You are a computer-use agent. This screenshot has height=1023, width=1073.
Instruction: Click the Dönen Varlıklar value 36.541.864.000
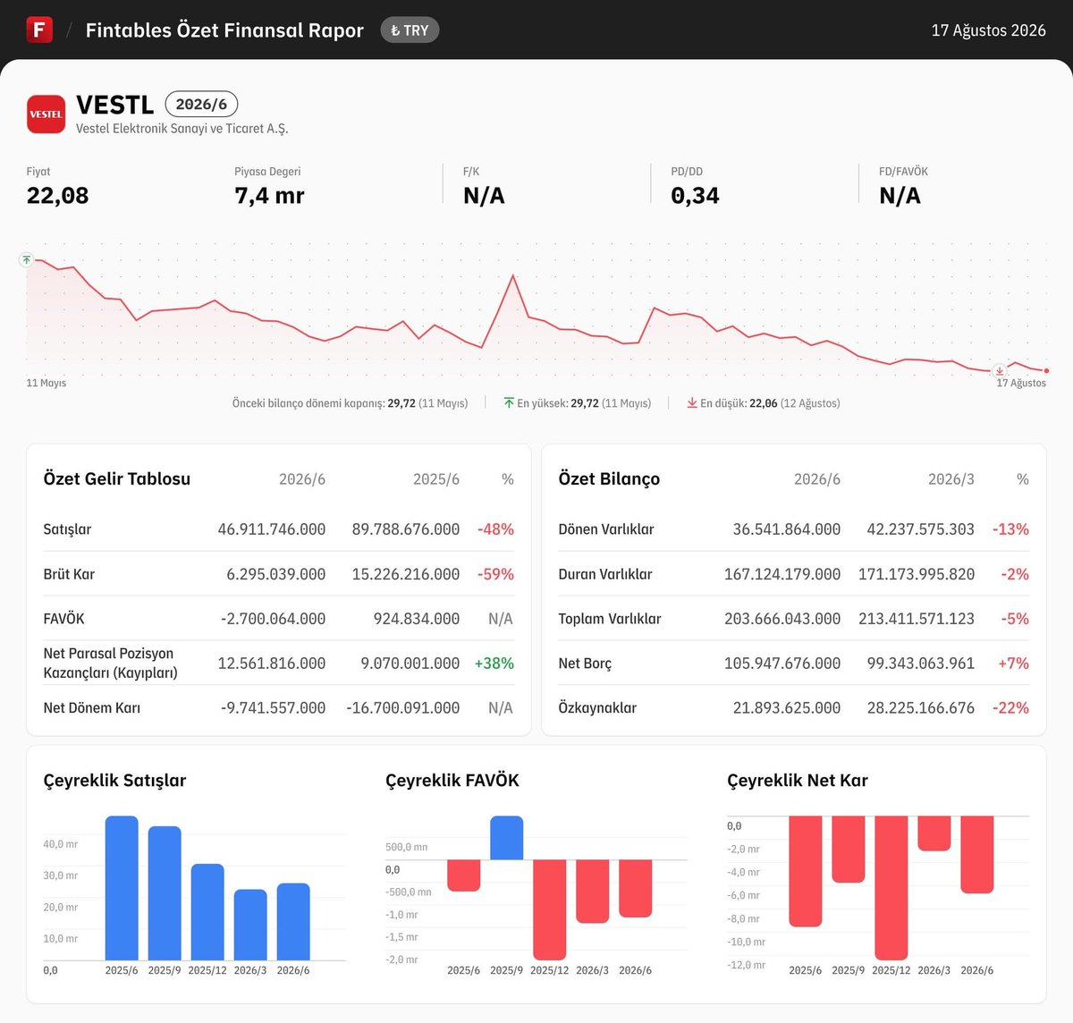coord(787,529)
